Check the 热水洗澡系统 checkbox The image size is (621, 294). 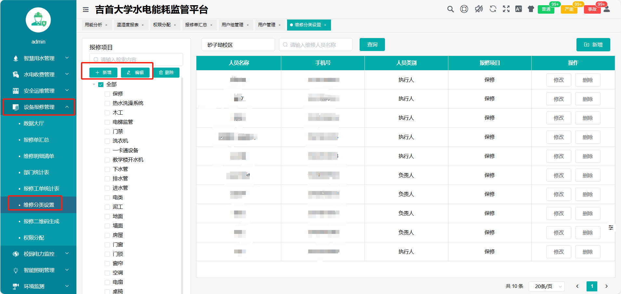(107, 103)
